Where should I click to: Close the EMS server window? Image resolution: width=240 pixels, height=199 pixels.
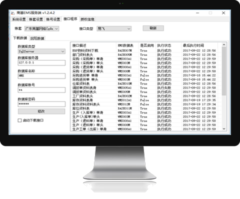223,13
